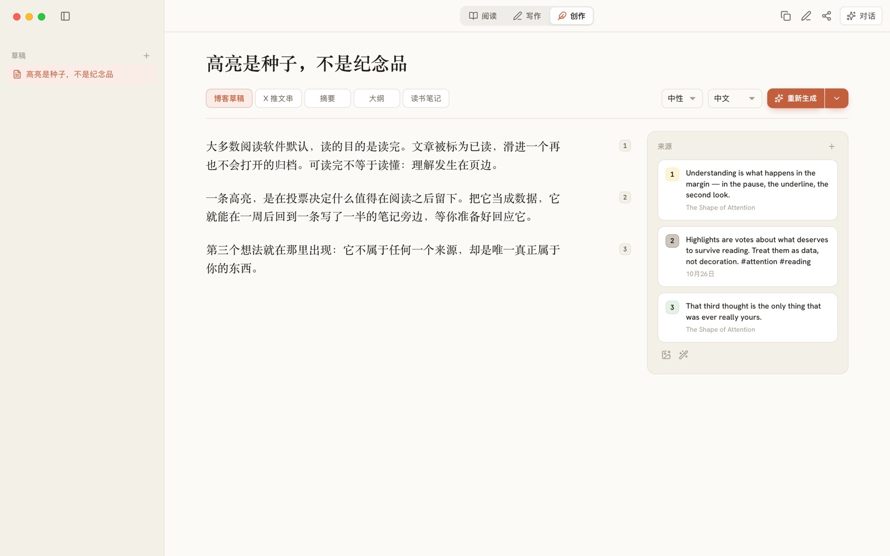Click the 草稿 section label
Screen dimensions: 890x556
18,56
